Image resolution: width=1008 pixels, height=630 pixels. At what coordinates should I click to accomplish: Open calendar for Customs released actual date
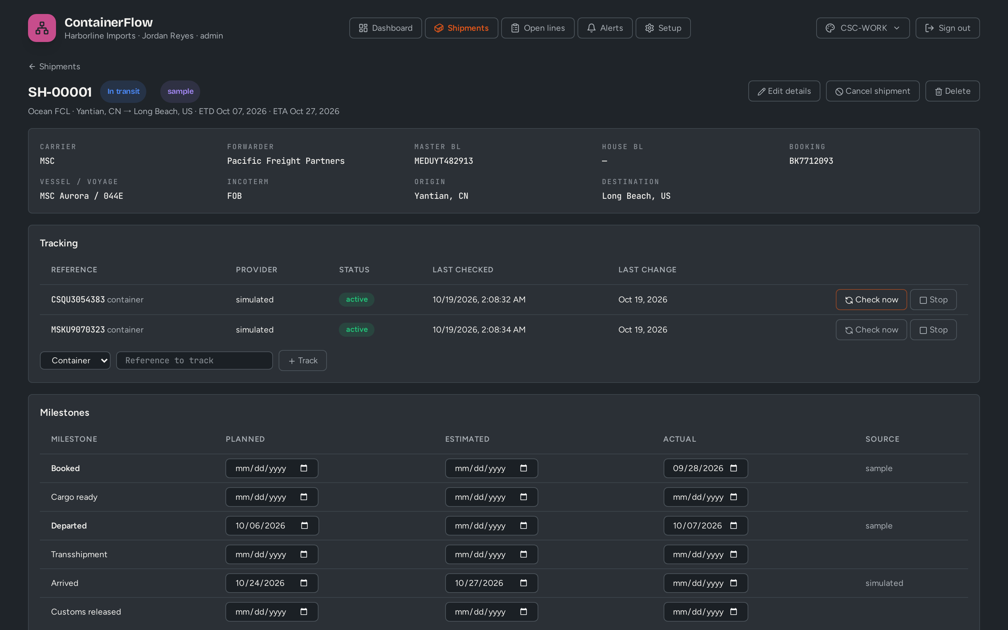734,612
